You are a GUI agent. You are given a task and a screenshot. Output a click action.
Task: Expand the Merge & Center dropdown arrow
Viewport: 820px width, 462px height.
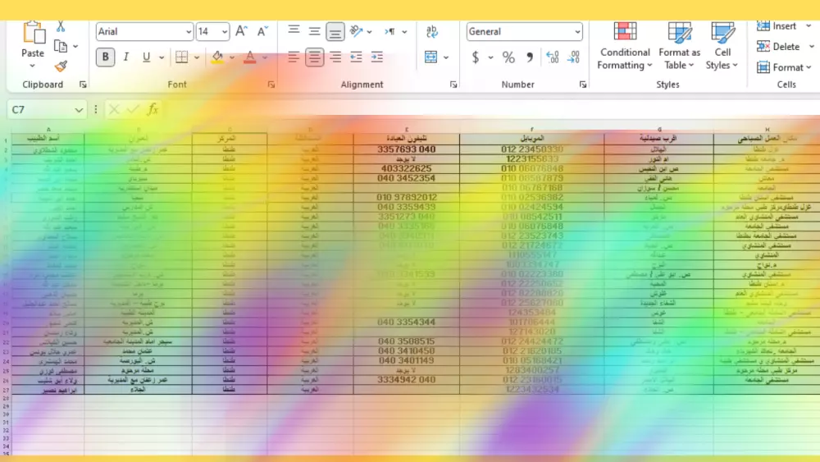(446, 57)
